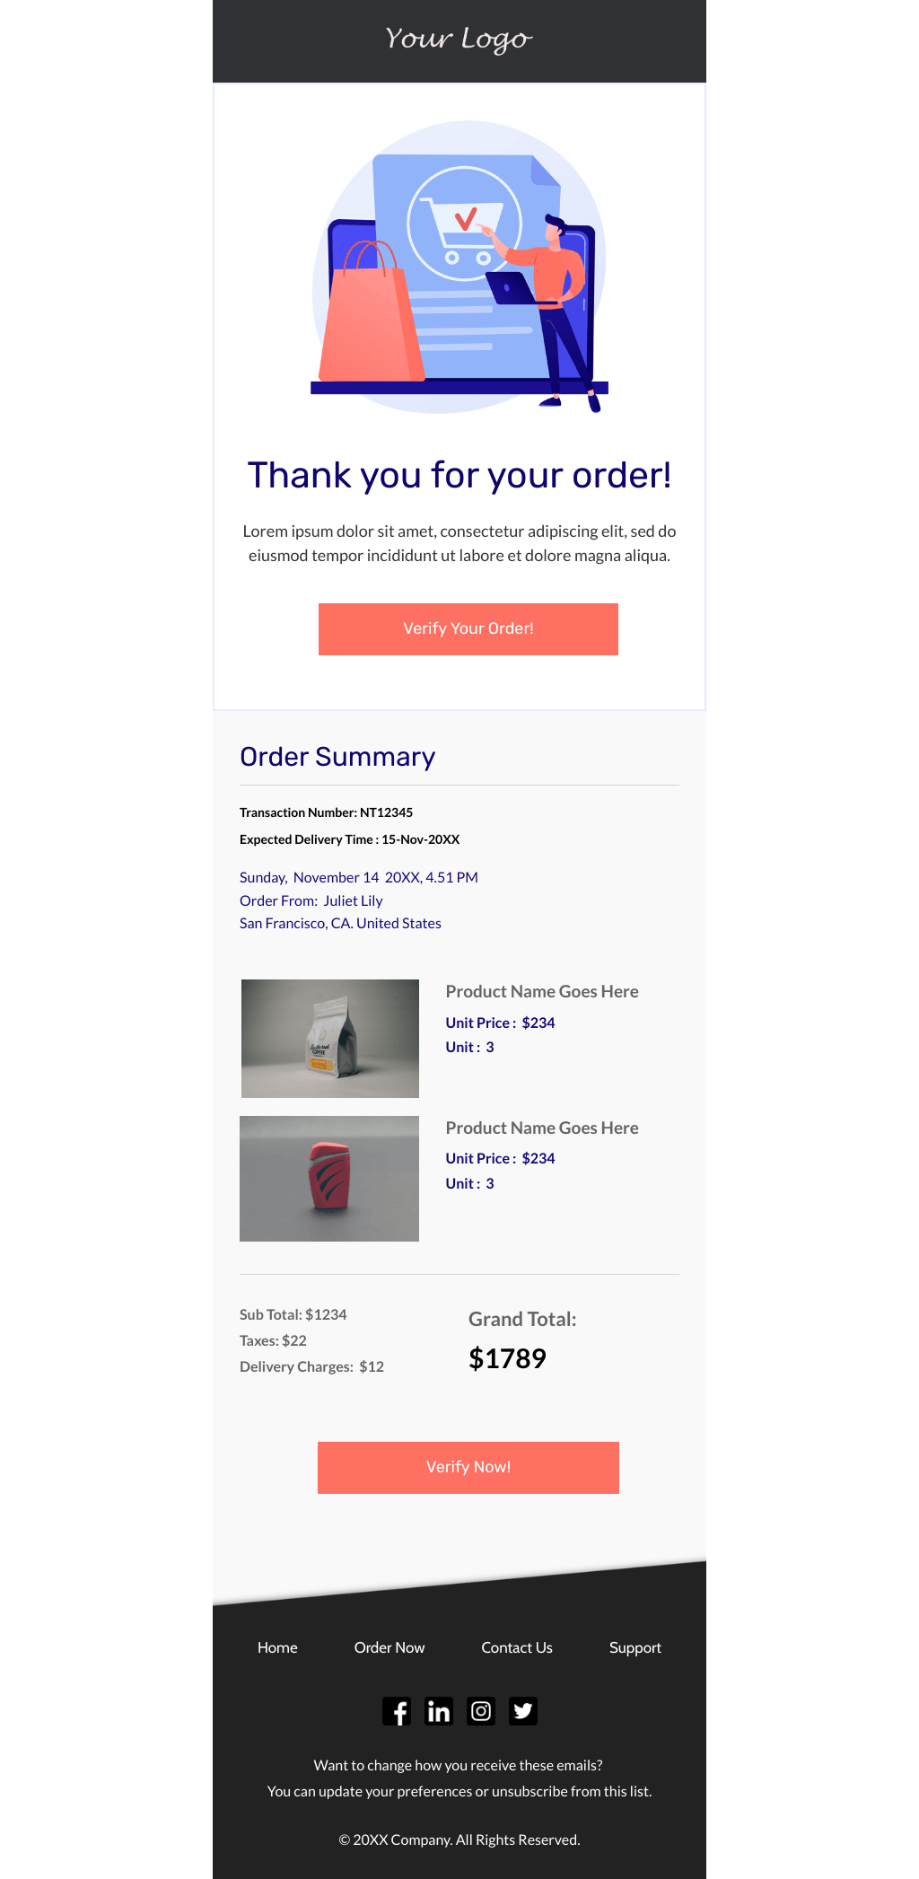919x1879 pixels.
Task: Select the Order Now footer link
Action: 389,1647
